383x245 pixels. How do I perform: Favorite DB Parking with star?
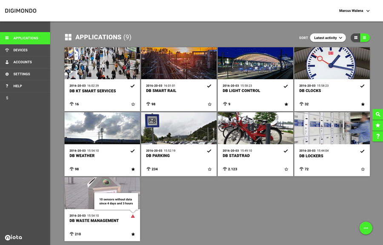209,169
